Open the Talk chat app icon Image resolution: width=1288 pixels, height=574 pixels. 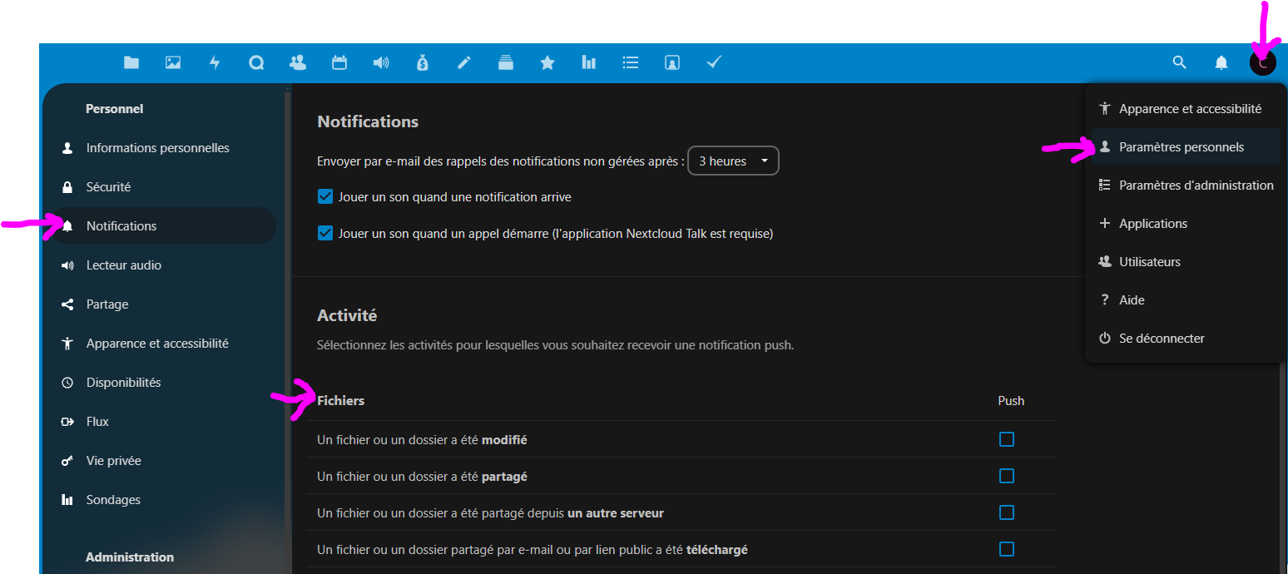(256, 62)
